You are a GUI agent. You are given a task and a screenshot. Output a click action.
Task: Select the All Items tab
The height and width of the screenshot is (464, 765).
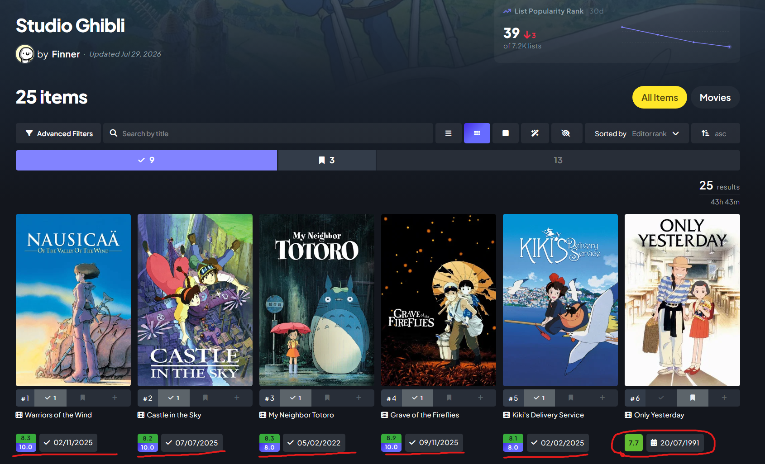click(x=660, y=97)
